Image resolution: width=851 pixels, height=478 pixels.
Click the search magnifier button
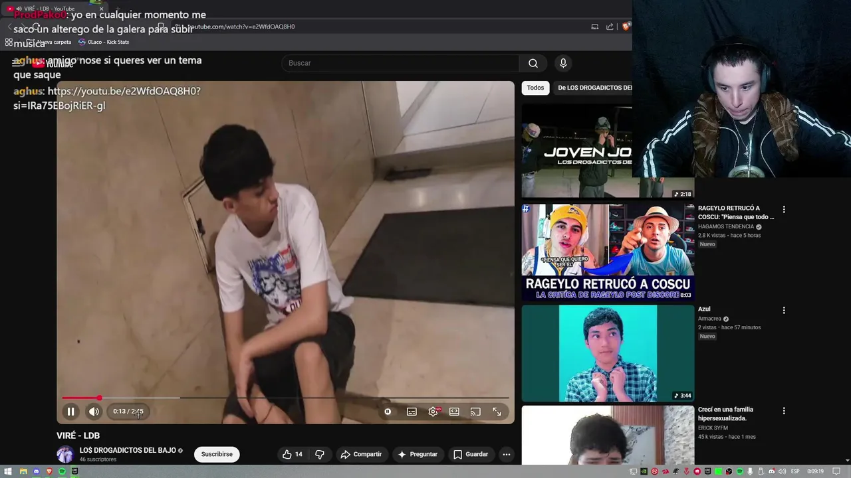click(533, 63)
